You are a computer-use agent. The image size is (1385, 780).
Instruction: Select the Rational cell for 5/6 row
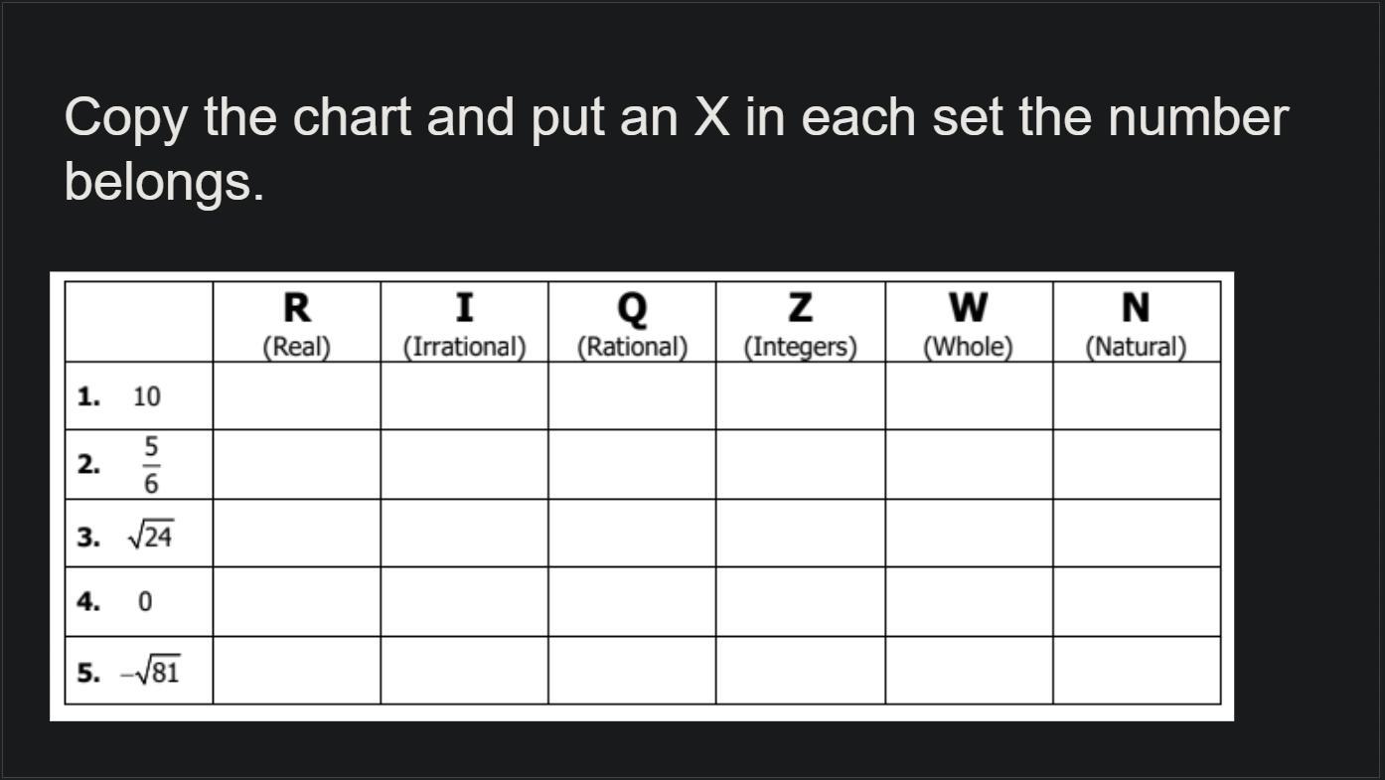click(x=632, y=464)
